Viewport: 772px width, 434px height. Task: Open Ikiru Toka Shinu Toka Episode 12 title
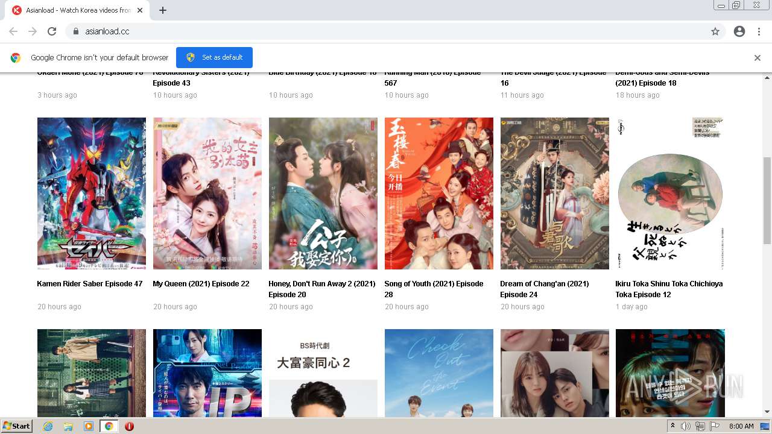click(669, 289)
